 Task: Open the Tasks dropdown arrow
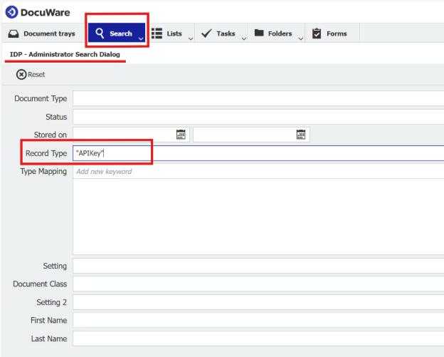[x=243, y=38]
